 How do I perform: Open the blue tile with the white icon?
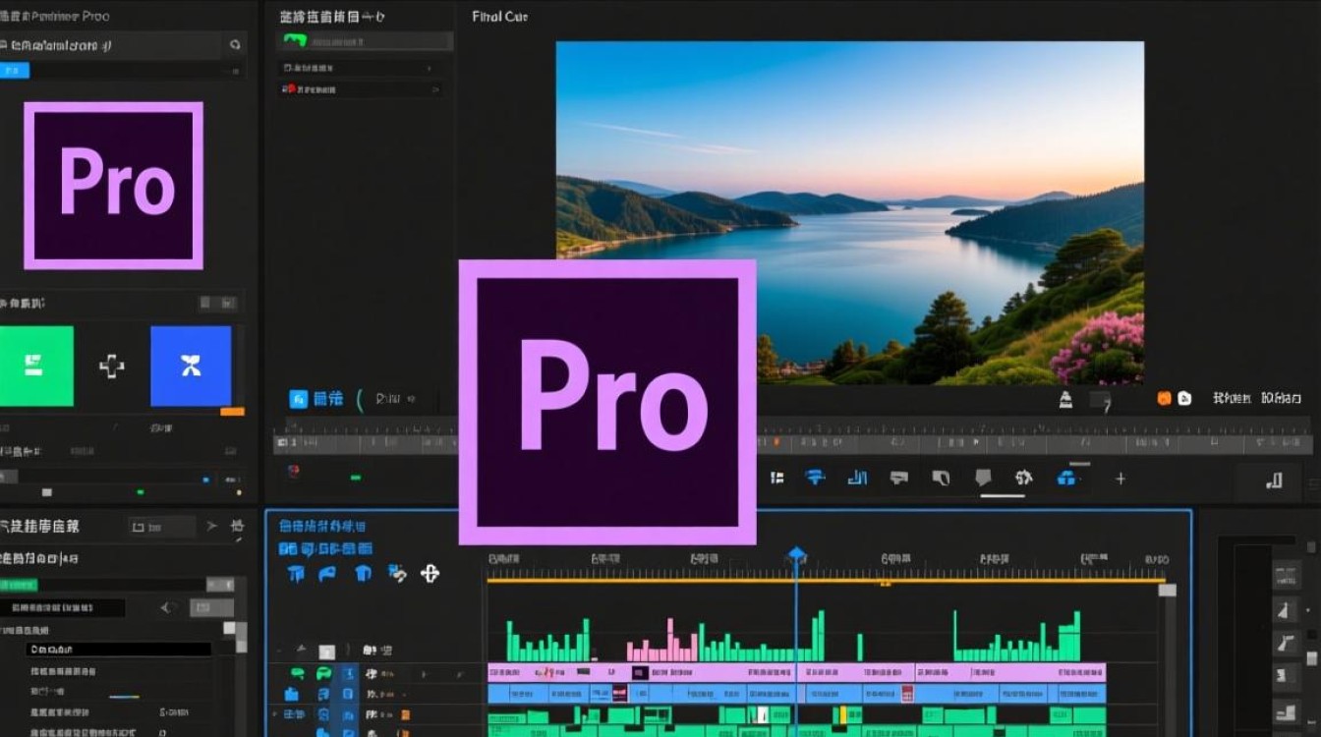coord(191,366)
